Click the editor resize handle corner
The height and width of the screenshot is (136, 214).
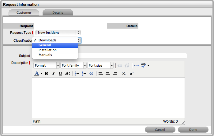(x=183, y=123)
